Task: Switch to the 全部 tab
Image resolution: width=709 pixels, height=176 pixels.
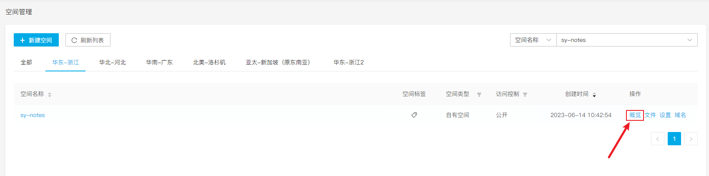Action: (x=26, y=62)
